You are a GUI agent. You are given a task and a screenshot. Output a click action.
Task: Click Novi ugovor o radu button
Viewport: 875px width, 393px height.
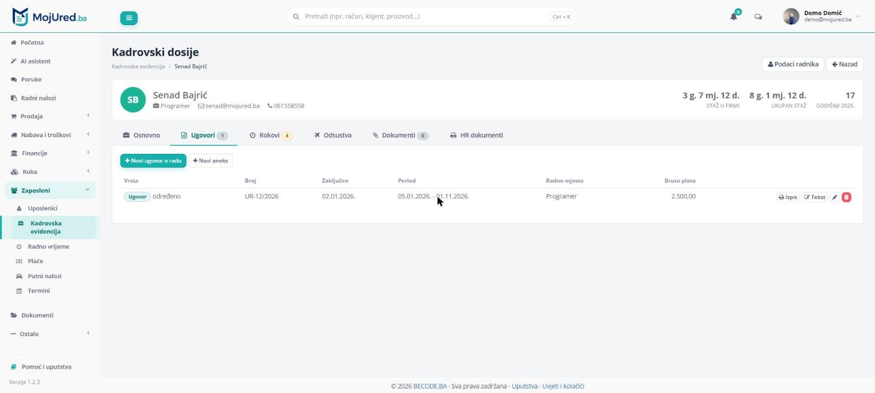[153, 161]
